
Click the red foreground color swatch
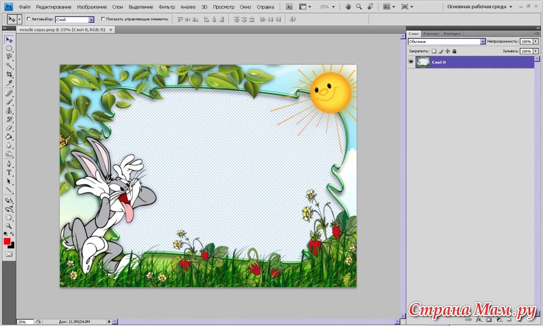pyautogui.click(x=7, y=241)
